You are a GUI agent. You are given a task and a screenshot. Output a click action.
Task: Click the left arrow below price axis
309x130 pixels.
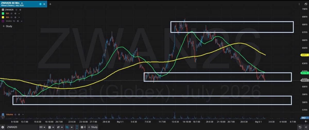(306, 121)
